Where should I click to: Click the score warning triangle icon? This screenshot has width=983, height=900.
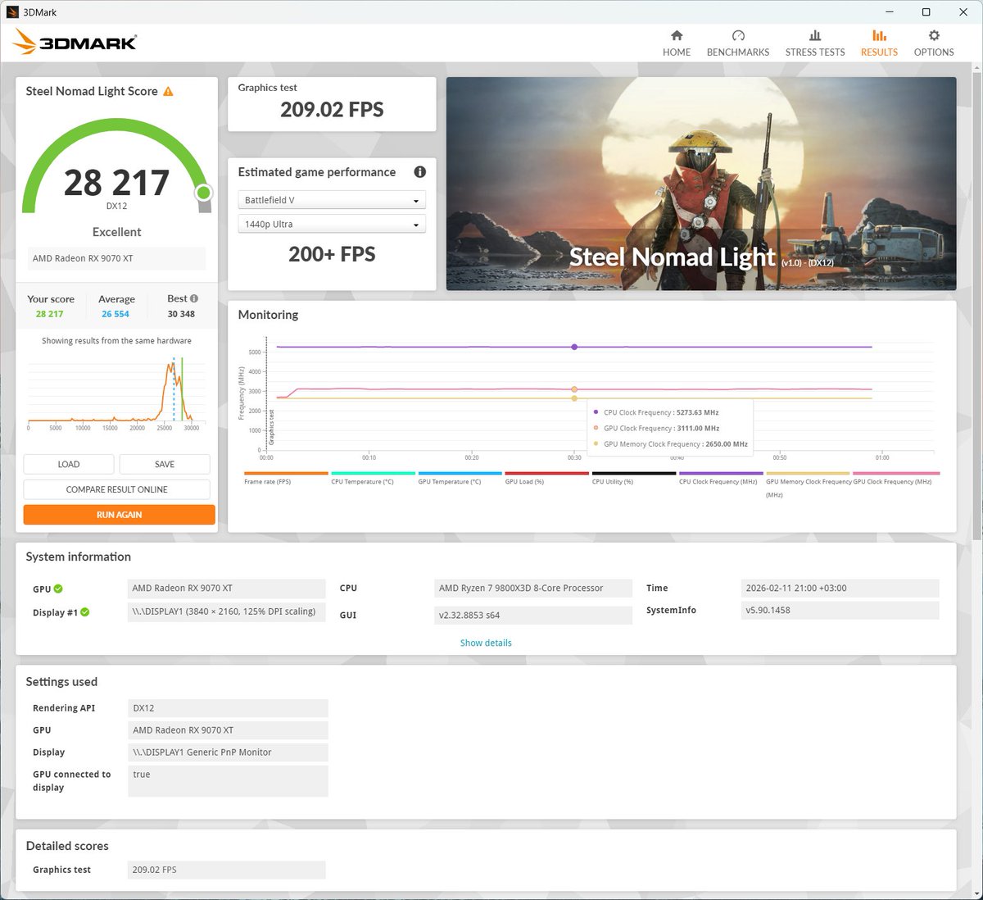click(x=168, y=92)
